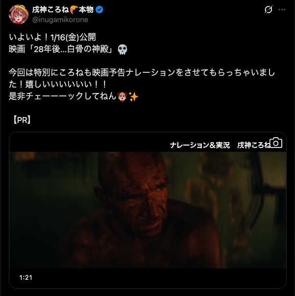Click the いよいよ!1/16(金)公開 line
This screenshot has width=295, height=296.
pyautogui.click(x=53, y=37)
